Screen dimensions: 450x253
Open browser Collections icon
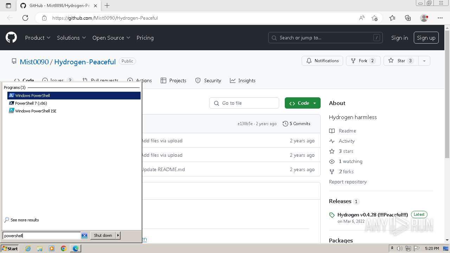pos(408,18)
